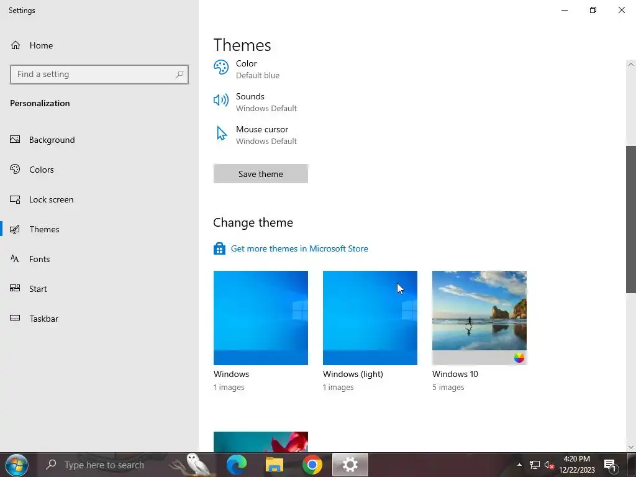Click the scrollbar up arrow
Image resolution: width=636 pixels, height=477 pixels.
[631, 65]
